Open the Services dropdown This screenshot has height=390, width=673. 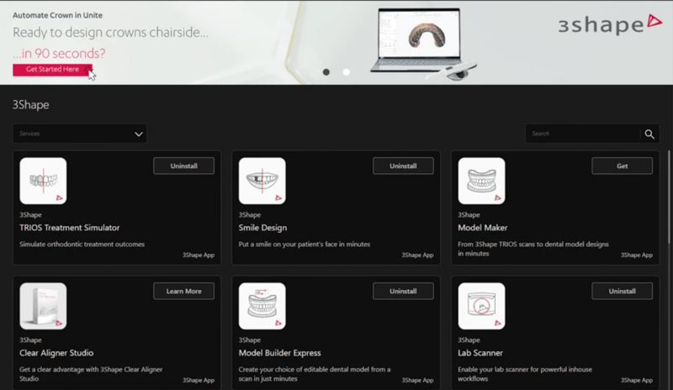[80, 134]
